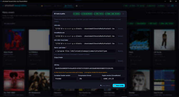Focus the retoc.exe path field
The height and width of the screenshot is (97, 179).
[85, 29]
